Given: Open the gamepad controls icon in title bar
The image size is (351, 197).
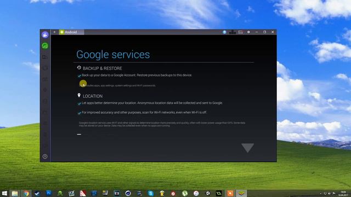Looking at the screenshot, I should 233,32.
